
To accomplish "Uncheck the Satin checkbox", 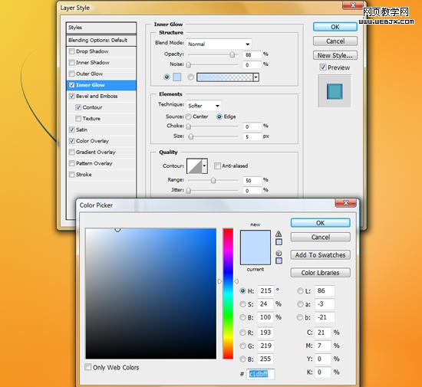I will (72, 130).
